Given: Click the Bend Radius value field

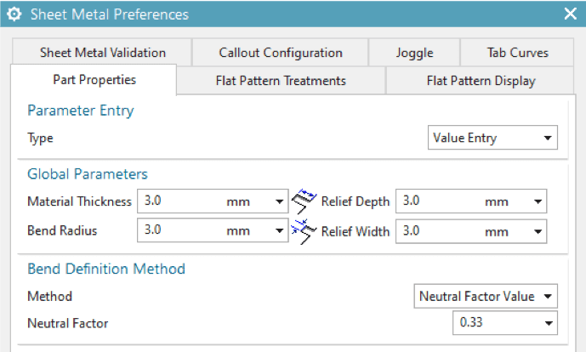Looking at the screenshot, I should [x=179, y=230].
